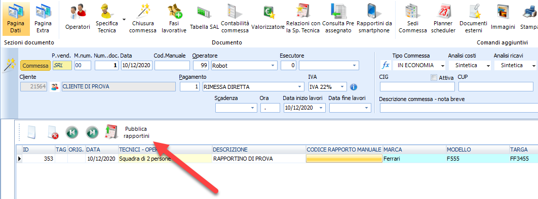
Task: Click the CIG input field
Action: click(417, 87)
